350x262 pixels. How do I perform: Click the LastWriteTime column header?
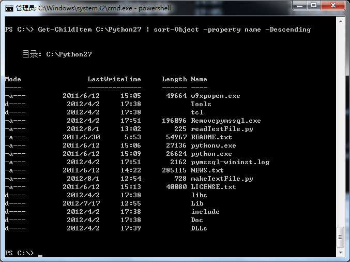[114, 79]
